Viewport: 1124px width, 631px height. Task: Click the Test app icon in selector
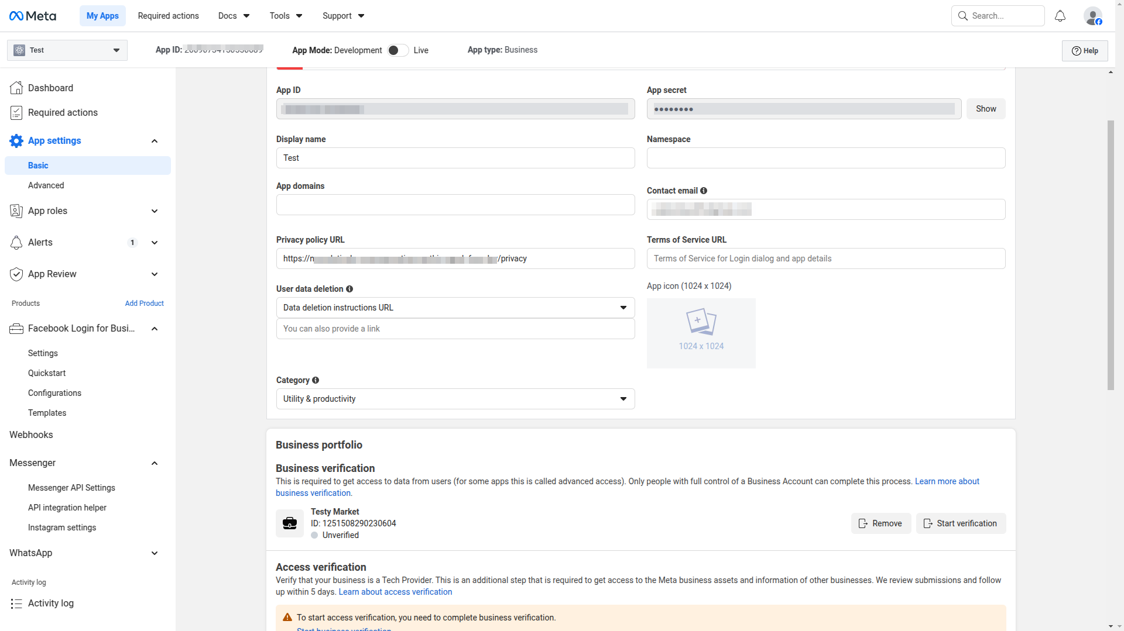(x=19, y=50)
